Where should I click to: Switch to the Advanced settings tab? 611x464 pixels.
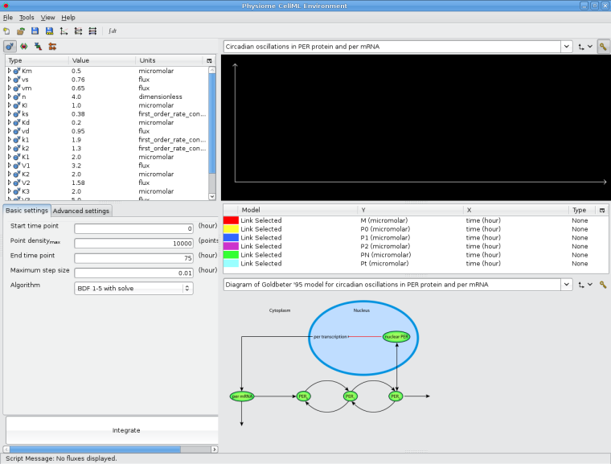pos(81,211)
